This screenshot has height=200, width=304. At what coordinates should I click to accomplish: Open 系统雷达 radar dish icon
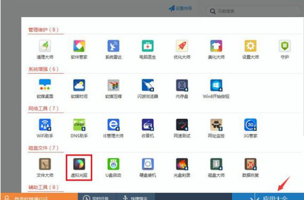coord(113,46)
